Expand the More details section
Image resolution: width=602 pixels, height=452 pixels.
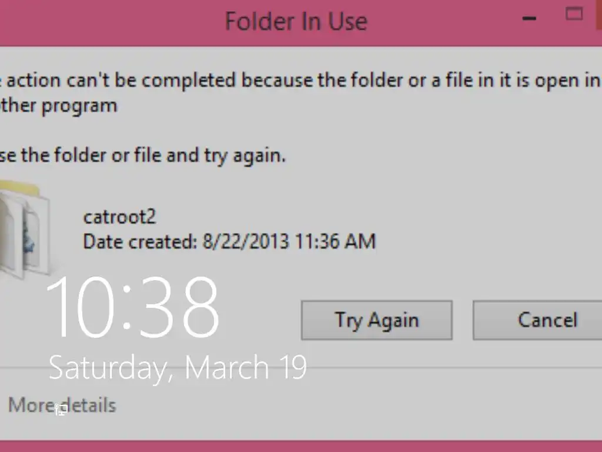tap(62, 406)
